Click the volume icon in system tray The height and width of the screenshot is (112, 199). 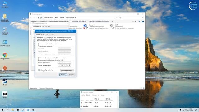click(186, 110)
